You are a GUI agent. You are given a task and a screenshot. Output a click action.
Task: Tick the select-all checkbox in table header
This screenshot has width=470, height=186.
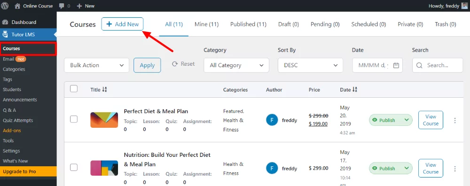tap(74, 89)
